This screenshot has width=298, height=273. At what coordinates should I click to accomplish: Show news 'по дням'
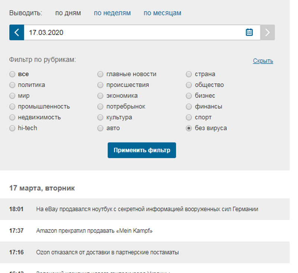(68, 13)
